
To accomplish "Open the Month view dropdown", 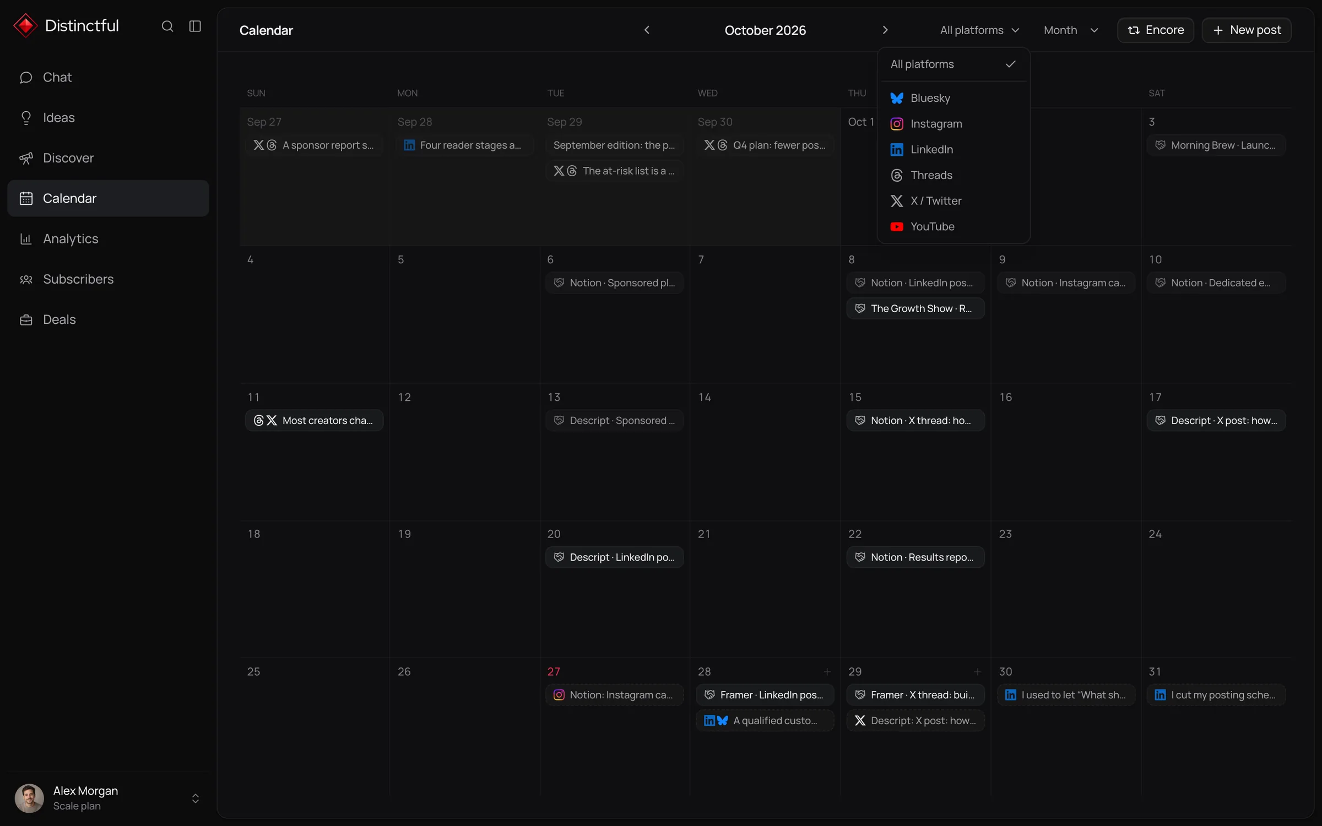I will pos(1071,30).
